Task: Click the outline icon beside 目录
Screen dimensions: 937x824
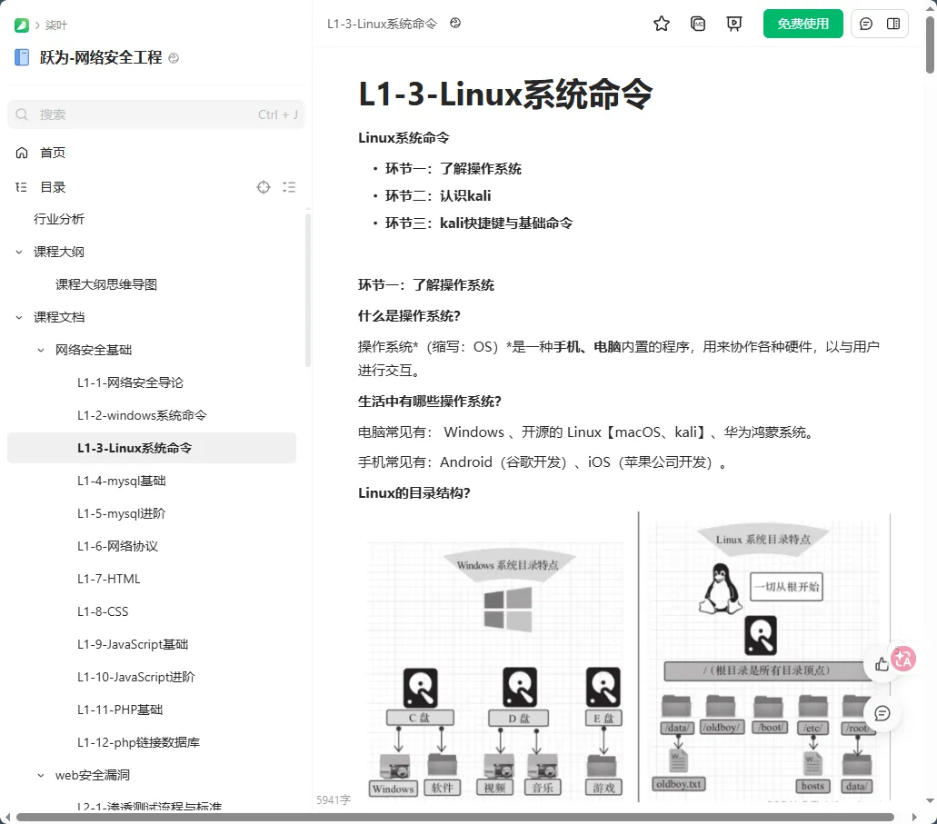Action: pos(22,187)
